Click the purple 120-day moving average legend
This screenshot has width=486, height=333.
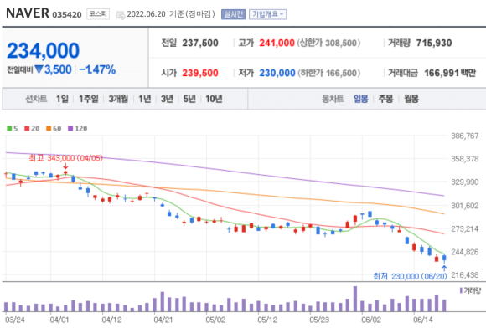pyautogui.click(x=77, y=129)
